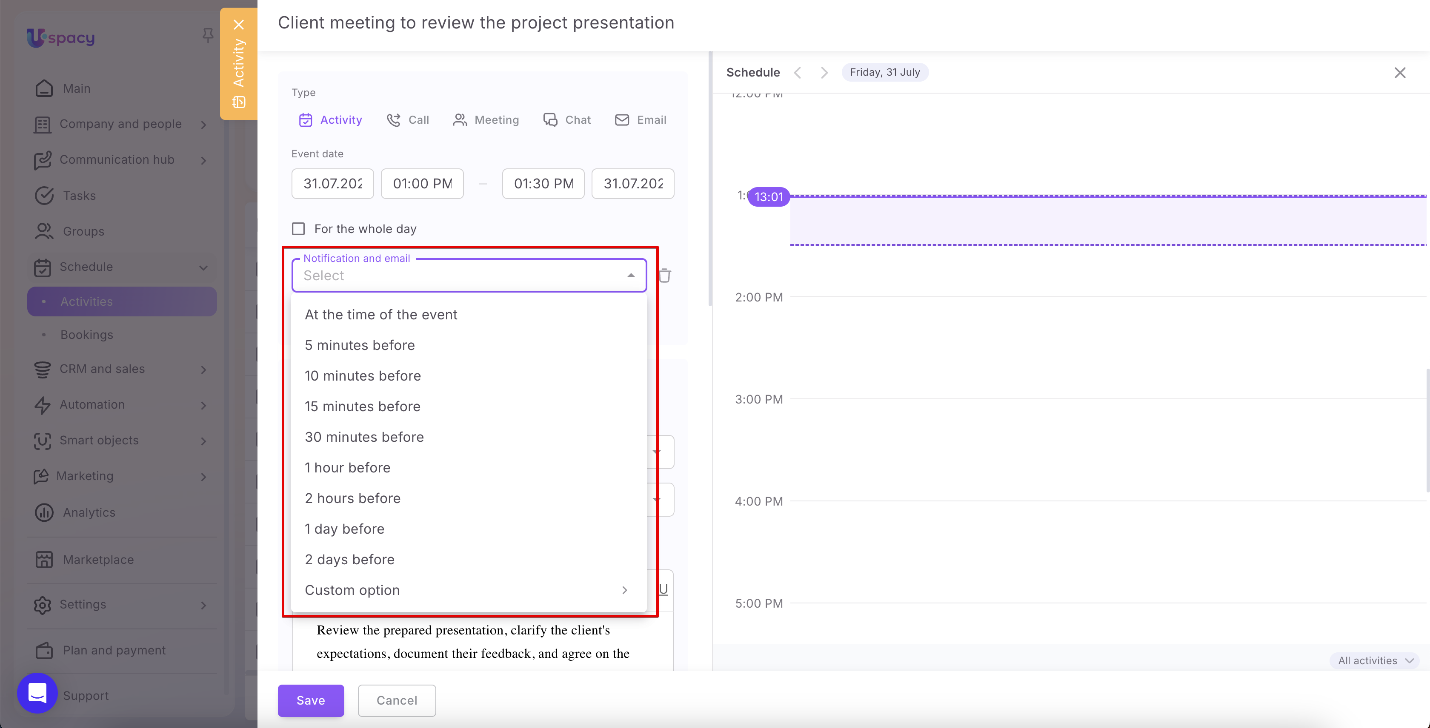Choose 5 minutes before

click(x=469, y=345)
